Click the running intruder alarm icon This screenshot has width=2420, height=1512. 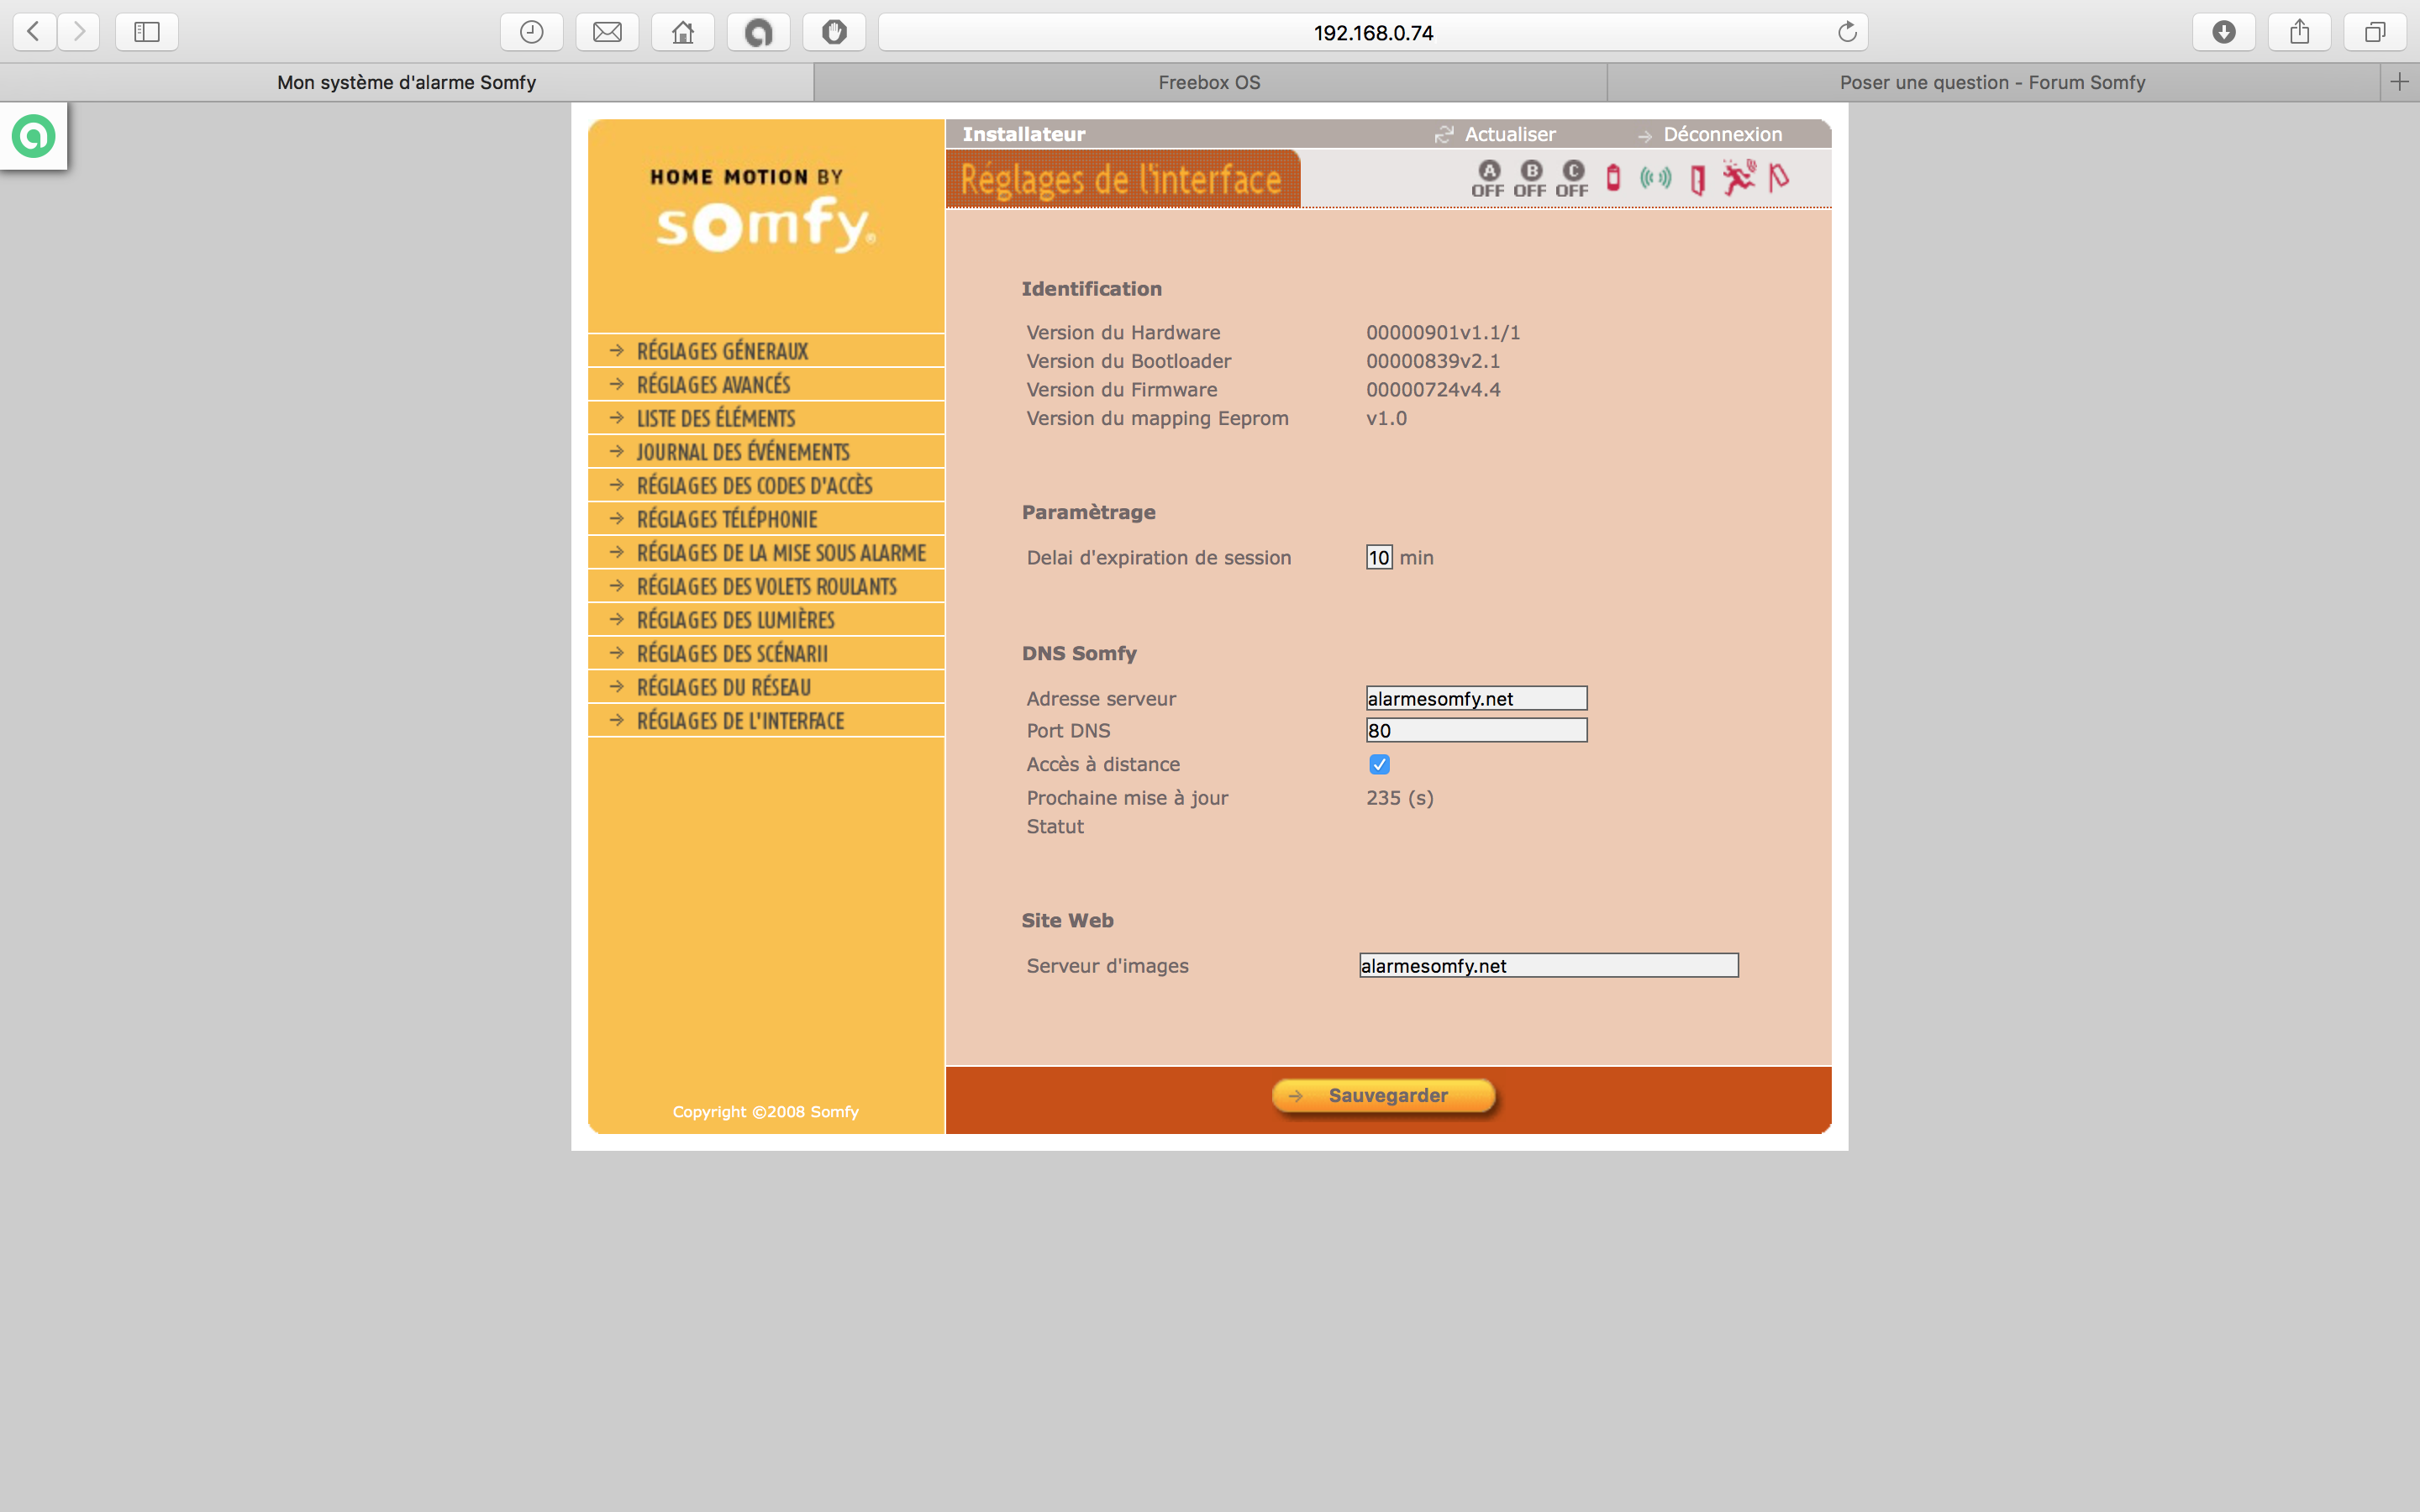tap(1738, 178)
